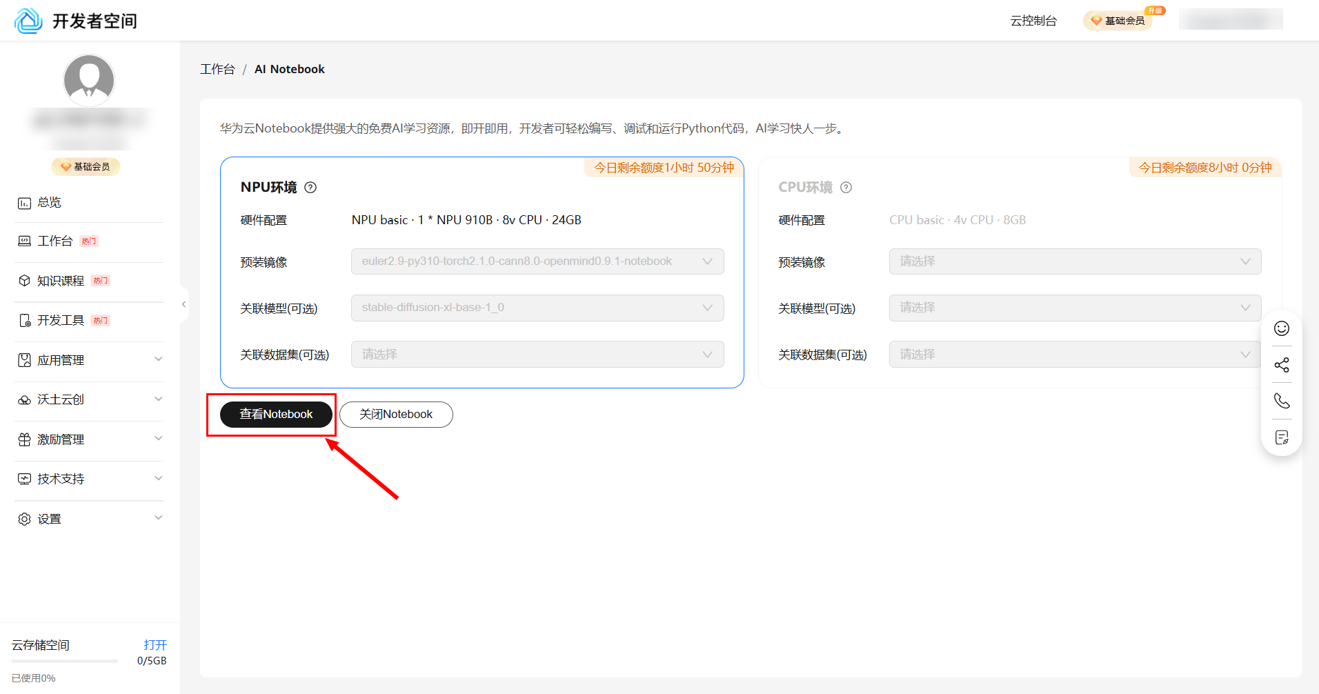Viewport: 1319px width, 694px height.
Task: Click the 开发工具 icon in sidebar
Action: [24, 320]
